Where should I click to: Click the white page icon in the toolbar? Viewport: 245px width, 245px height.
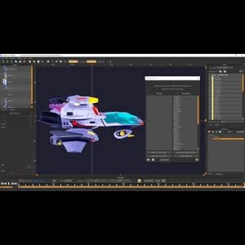coord(38,62)
